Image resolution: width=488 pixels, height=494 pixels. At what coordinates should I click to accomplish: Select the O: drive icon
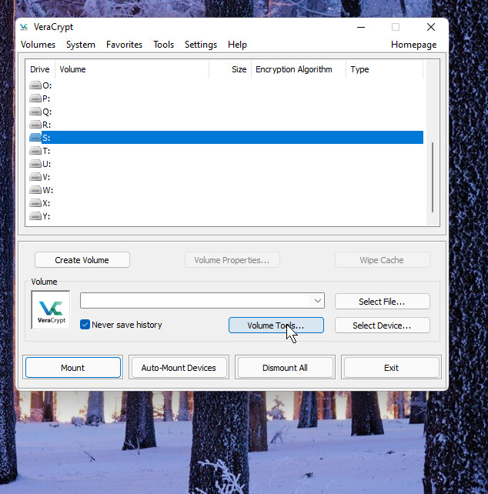point(35,85)
